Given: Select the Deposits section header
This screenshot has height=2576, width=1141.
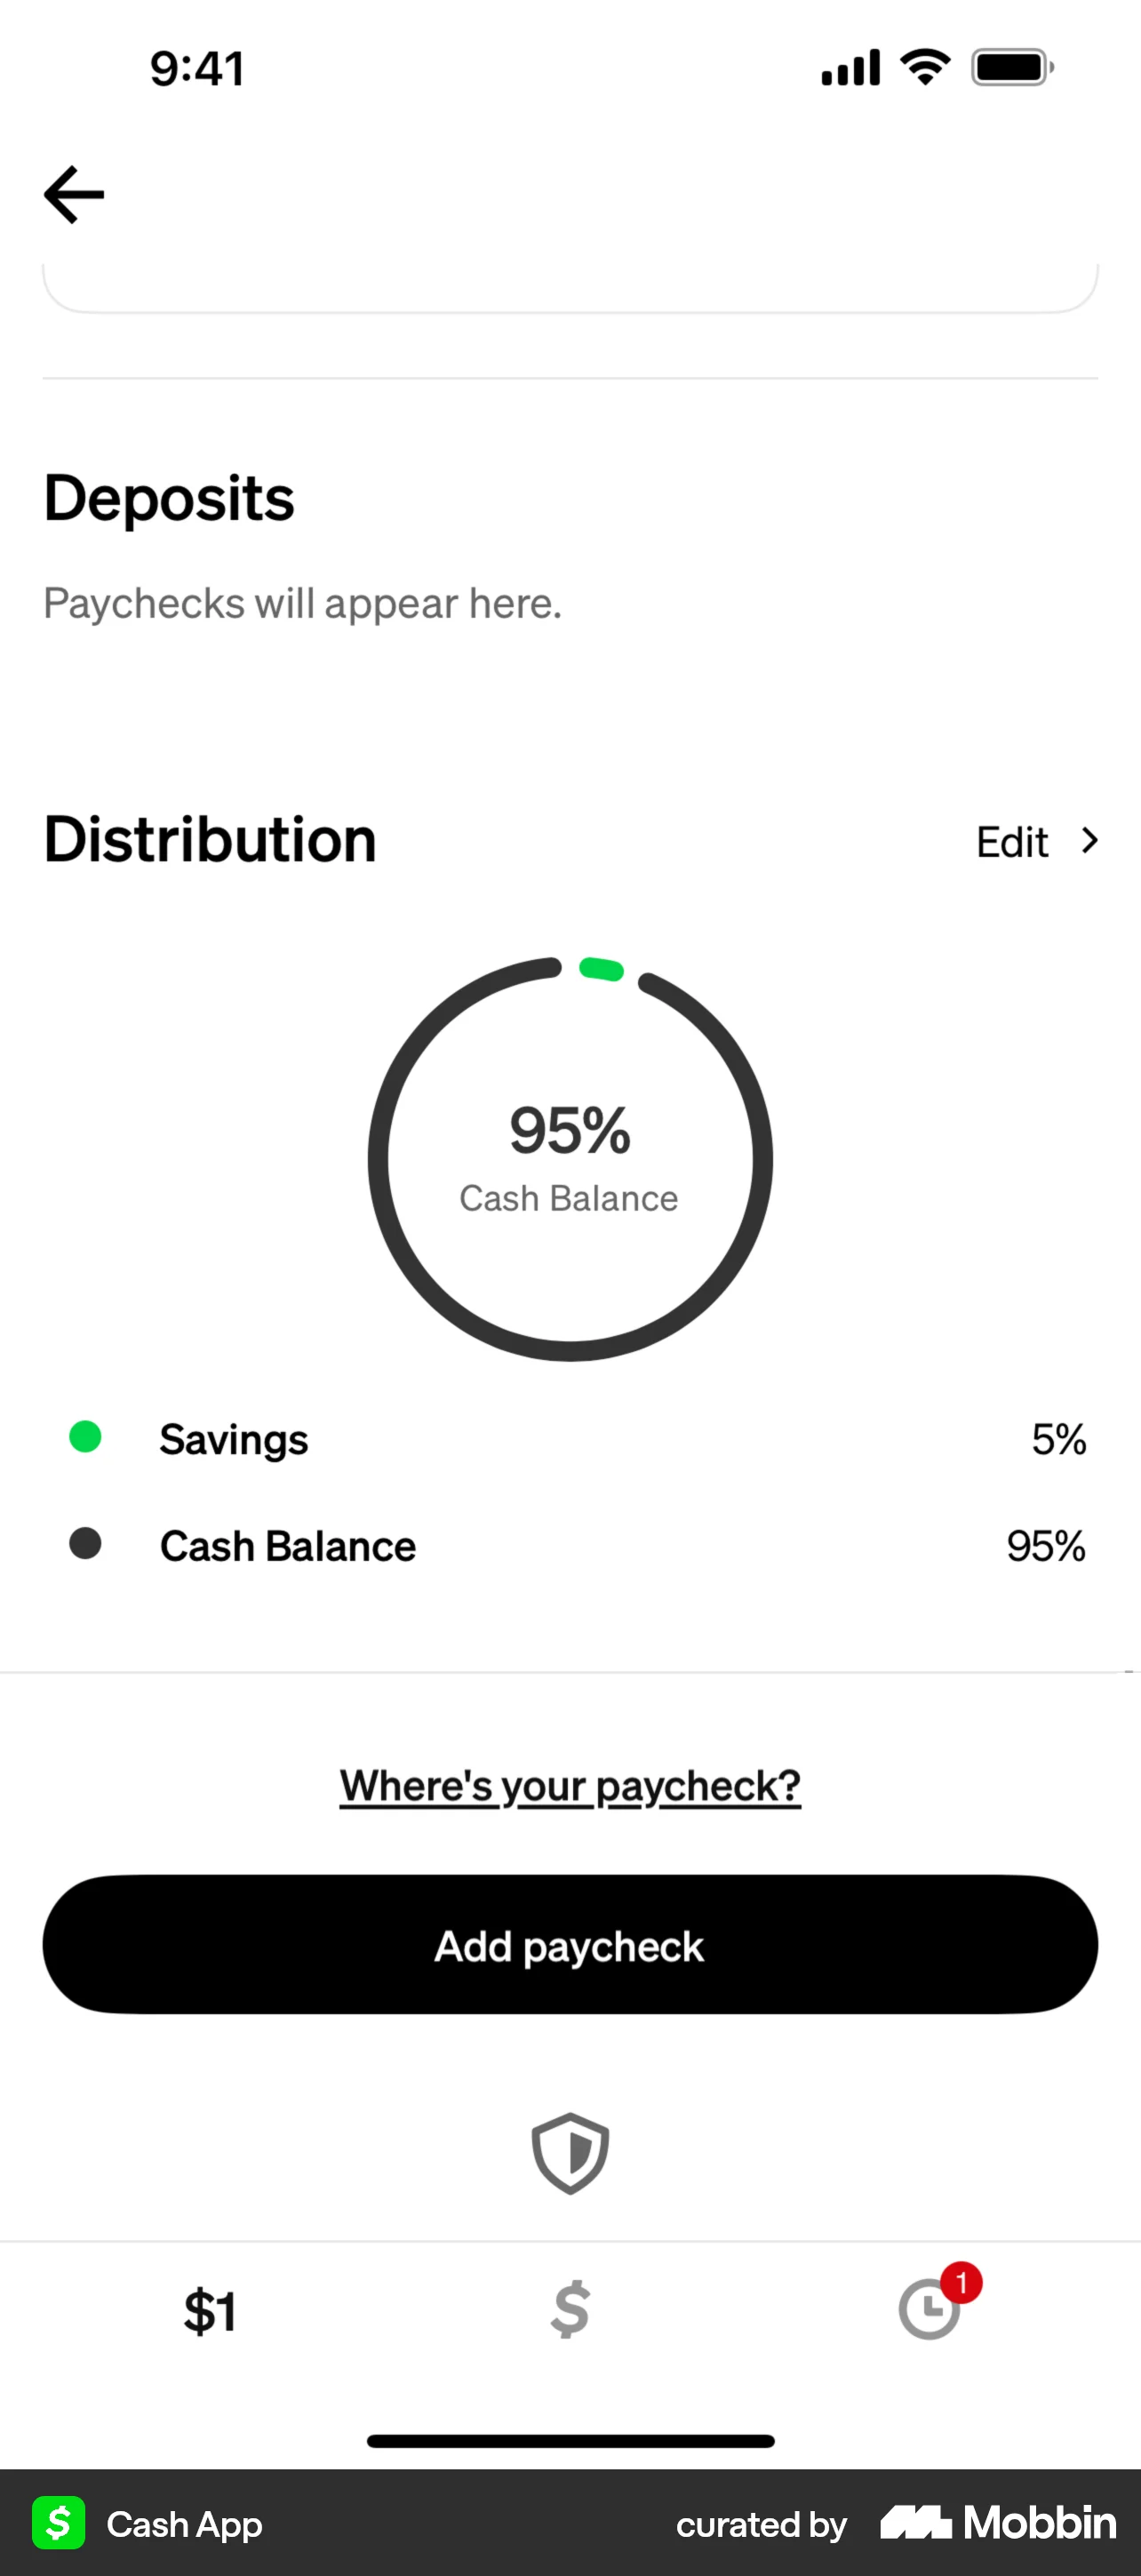Looking at the screenshot, I should [168, 497].
